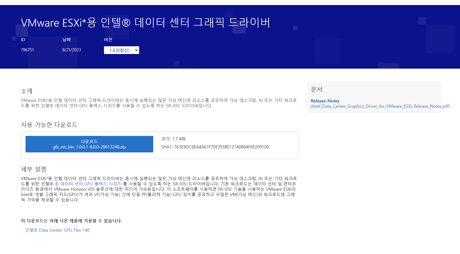The image size is (460, 254).
Task: Open the 인텔® Data Center GPU Flex 140 link
Action: 57,230
